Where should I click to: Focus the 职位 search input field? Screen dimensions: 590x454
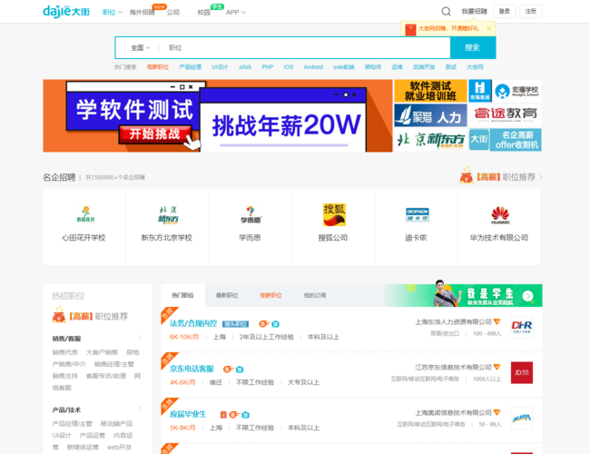[x=305, y=48]
